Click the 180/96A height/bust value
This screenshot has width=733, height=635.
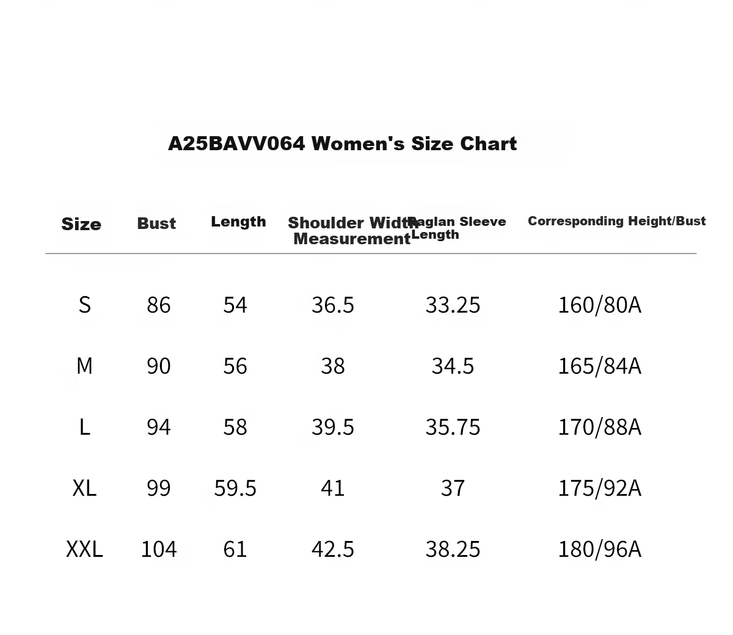pyautogui.click(x=600, y=549)
